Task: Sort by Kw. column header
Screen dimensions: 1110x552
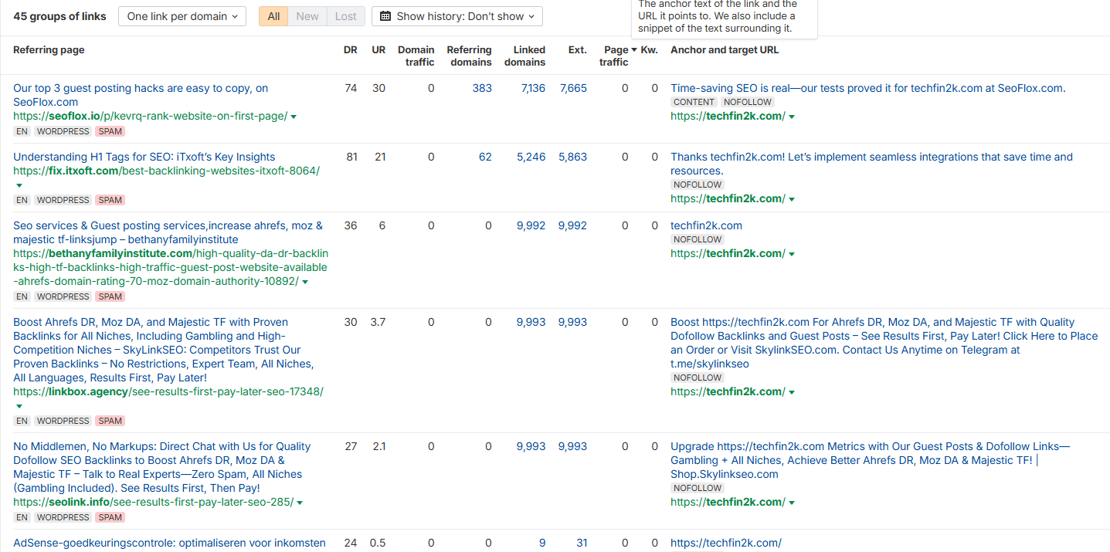Action: pos(650,50)
